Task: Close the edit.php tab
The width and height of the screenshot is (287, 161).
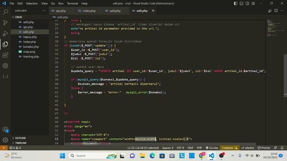Action: (x=153, y=11)
